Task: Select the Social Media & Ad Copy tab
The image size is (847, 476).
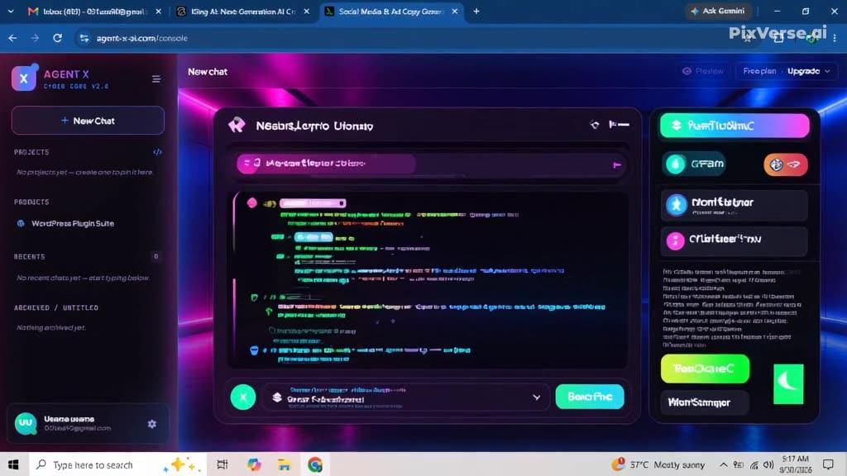Action: 392,12
